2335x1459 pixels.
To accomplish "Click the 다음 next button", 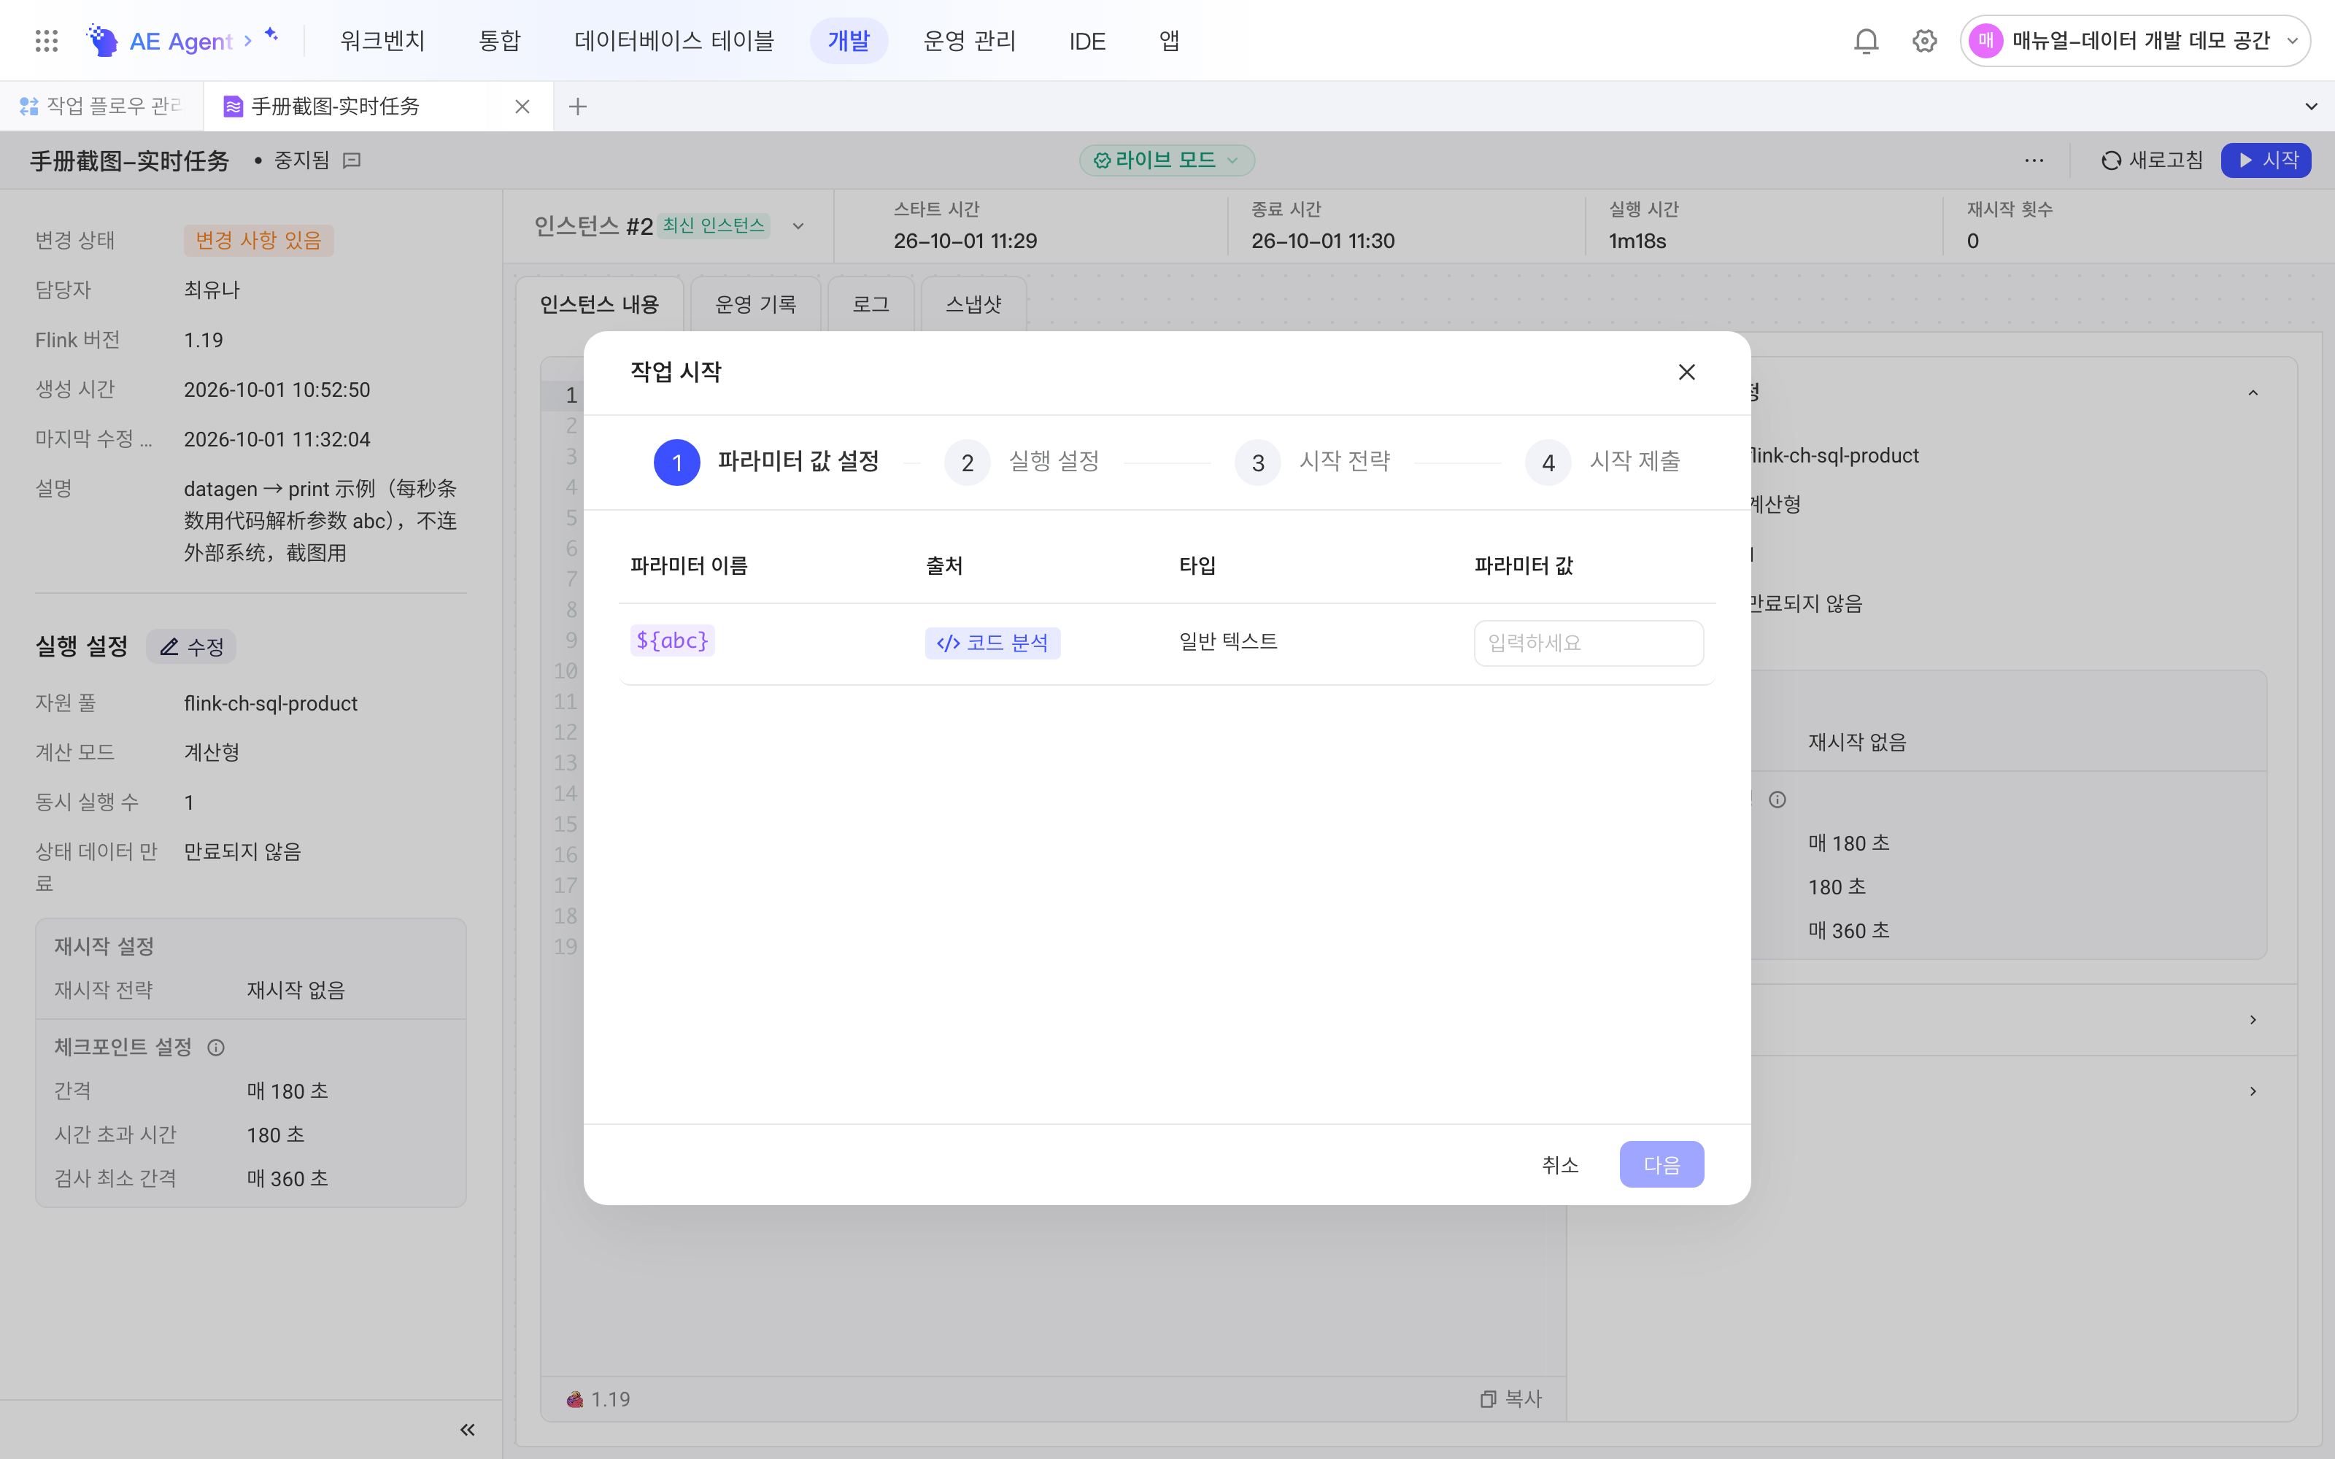I will [x=1661, y=1165].
